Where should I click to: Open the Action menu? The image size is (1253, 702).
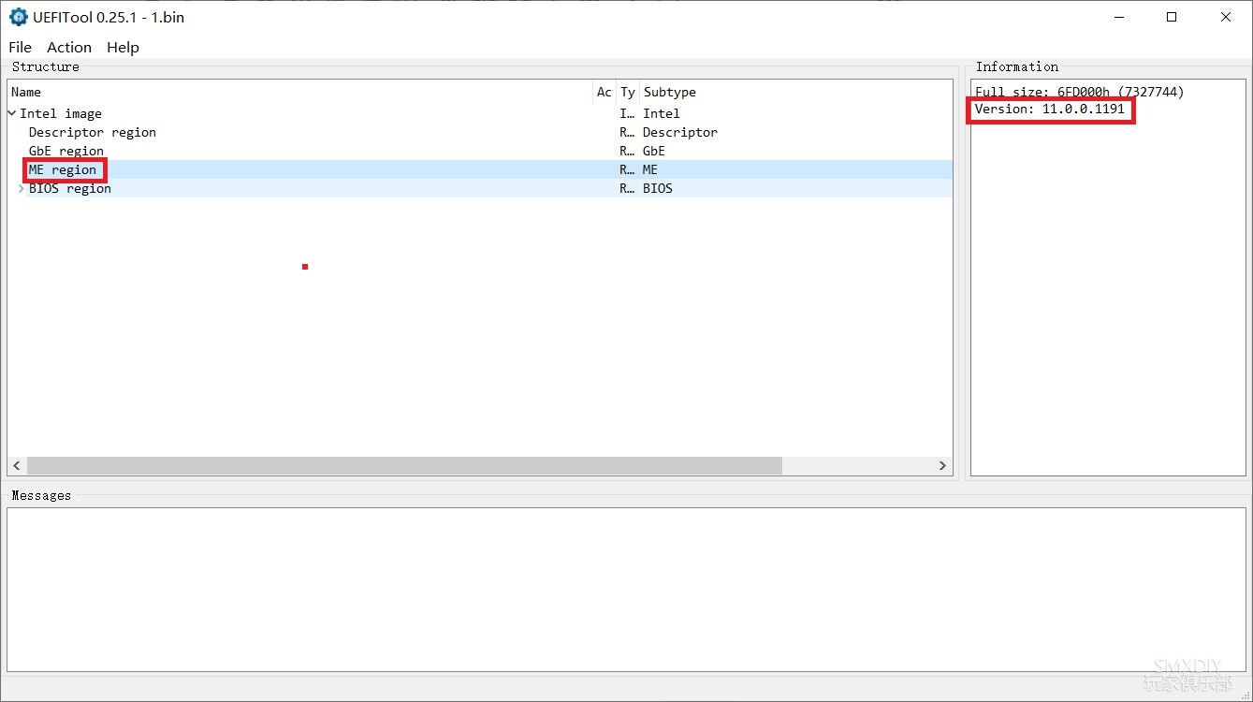click(69, 47)
